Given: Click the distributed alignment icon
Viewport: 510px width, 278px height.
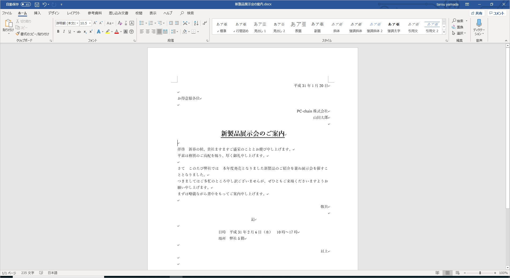Looking at the screenshot, I should coord(165,32).
